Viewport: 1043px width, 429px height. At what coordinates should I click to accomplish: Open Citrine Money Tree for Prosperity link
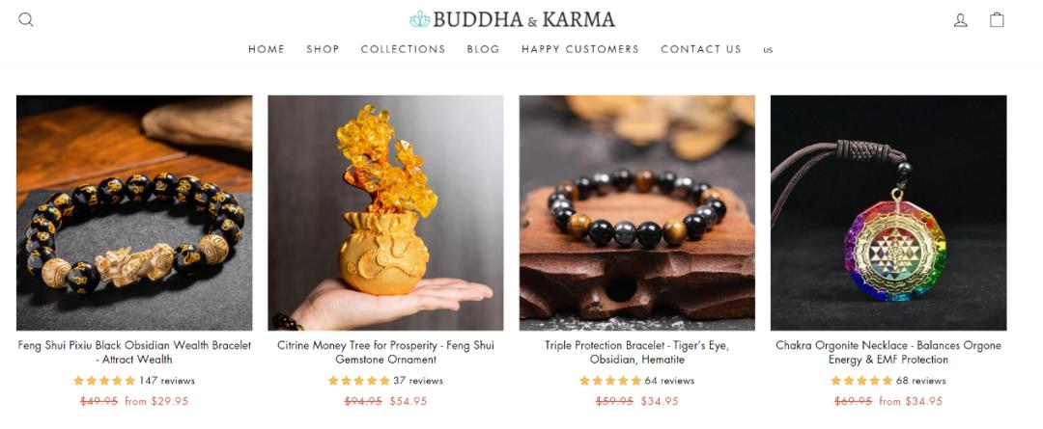tap(385, 353)
